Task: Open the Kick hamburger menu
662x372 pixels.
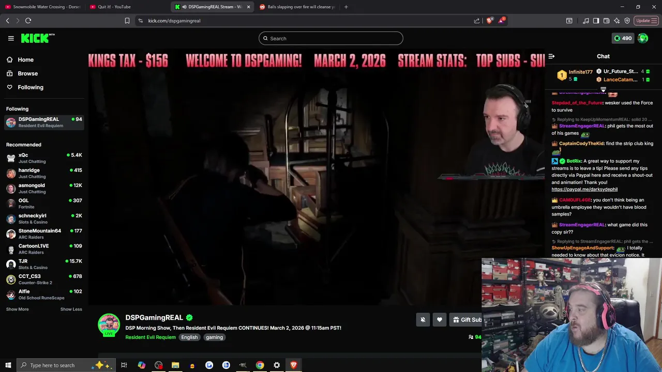Action: [11, 38]
